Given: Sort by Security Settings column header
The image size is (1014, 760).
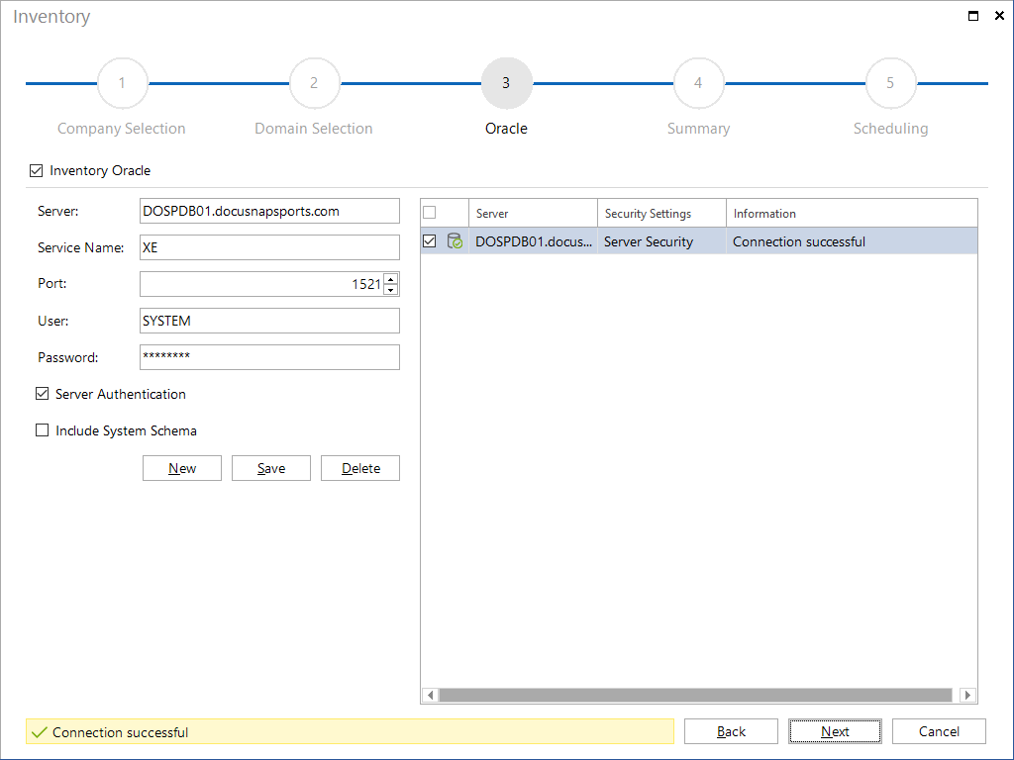Looking at the screenshot, I should pyautogui.click(x=661, y=214).
